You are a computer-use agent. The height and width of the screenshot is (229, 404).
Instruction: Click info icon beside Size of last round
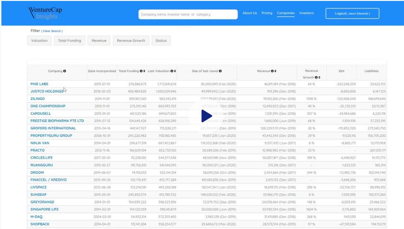(x=220, y=71)
